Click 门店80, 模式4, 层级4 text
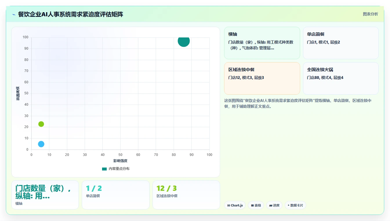 pyautogui.click(x=325, y=78)
